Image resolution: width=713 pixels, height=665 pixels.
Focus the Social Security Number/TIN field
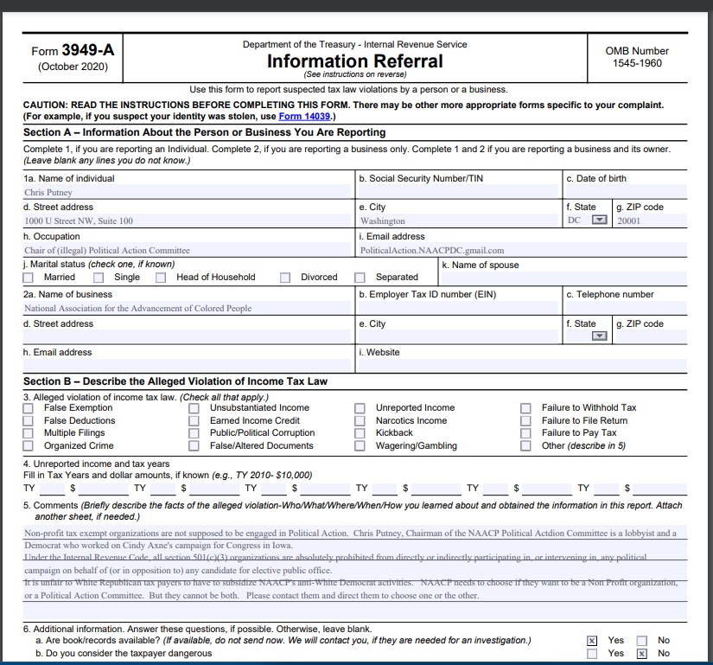tap(458, 192)
